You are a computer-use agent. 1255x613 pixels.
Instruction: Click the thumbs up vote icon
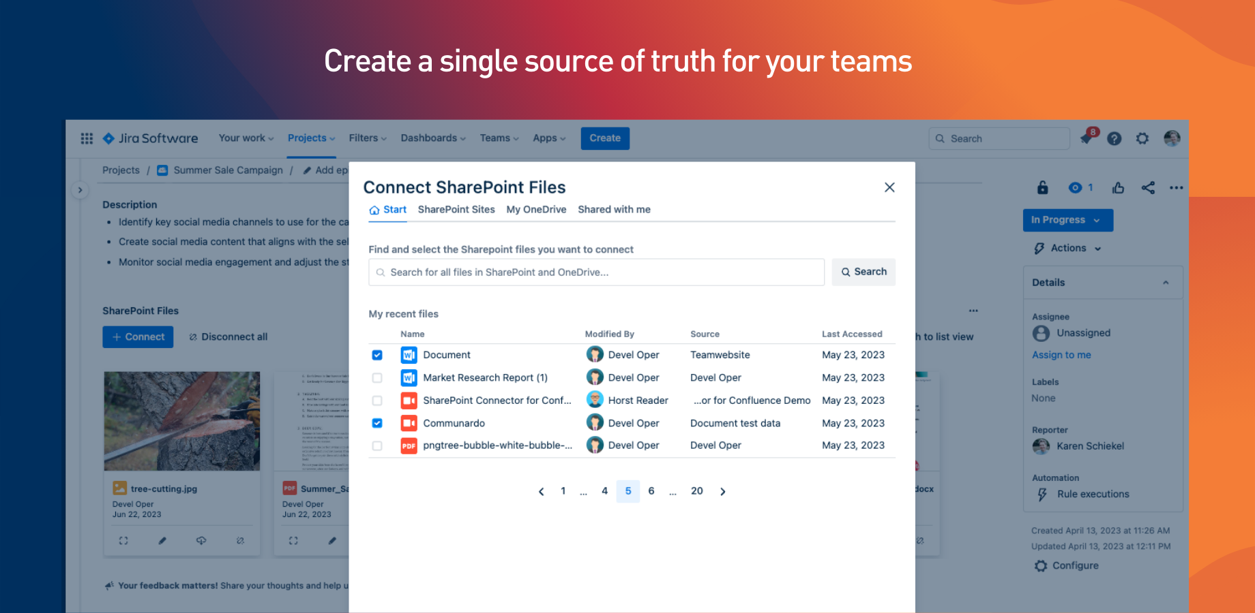pos(1118,187)
